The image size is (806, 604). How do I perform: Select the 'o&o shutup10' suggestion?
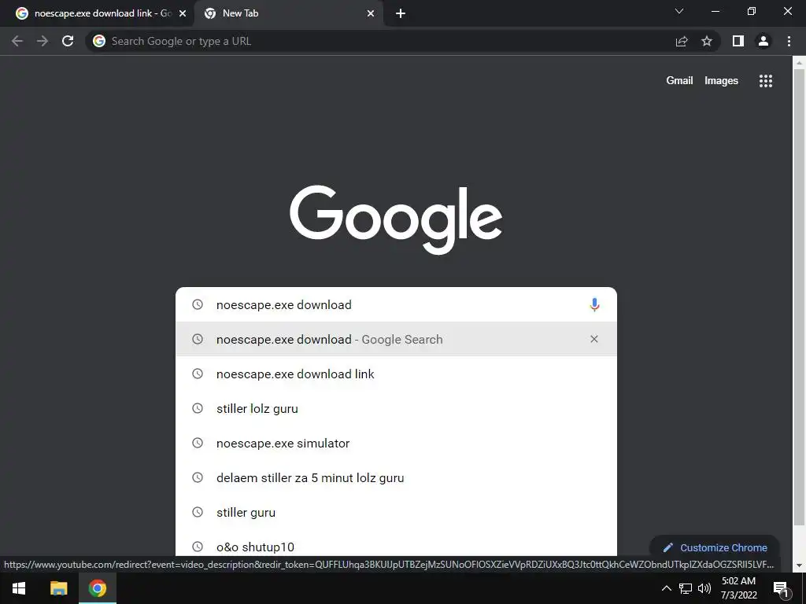[x=396, y=544]
